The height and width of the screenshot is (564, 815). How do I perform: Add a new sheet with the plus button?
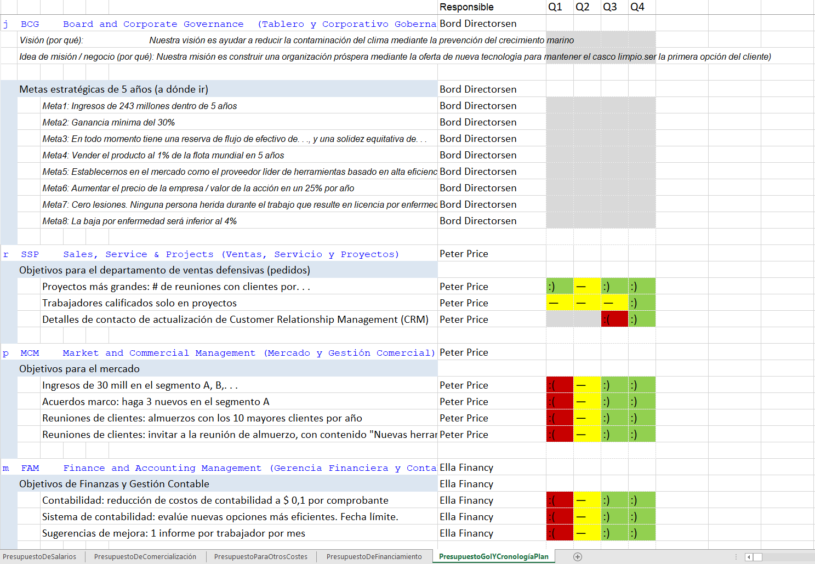pyautogui.click(x=577, y=557)
